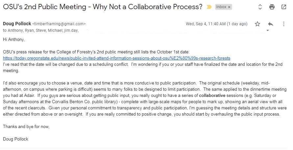
Task: Show recipient details dropdown arrow
Action: pos(268,30)
